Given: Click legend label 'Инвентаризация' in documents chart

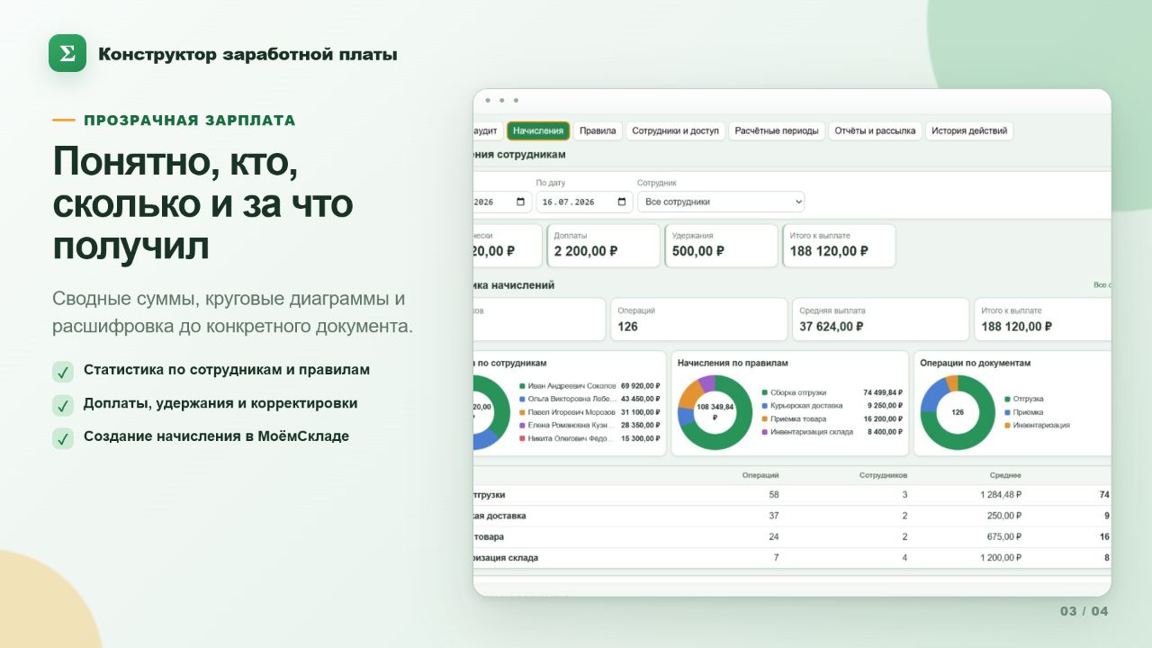Looking at the screenshot, I should coord(1041,425).
